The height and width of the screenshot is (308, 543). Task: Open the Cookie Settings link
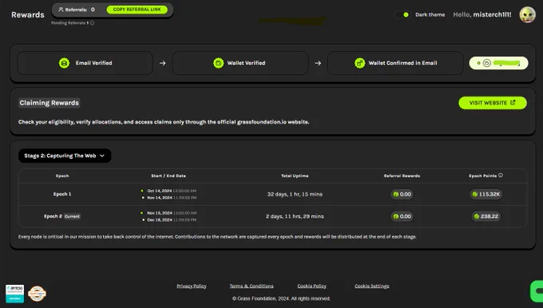coord(371,286)
